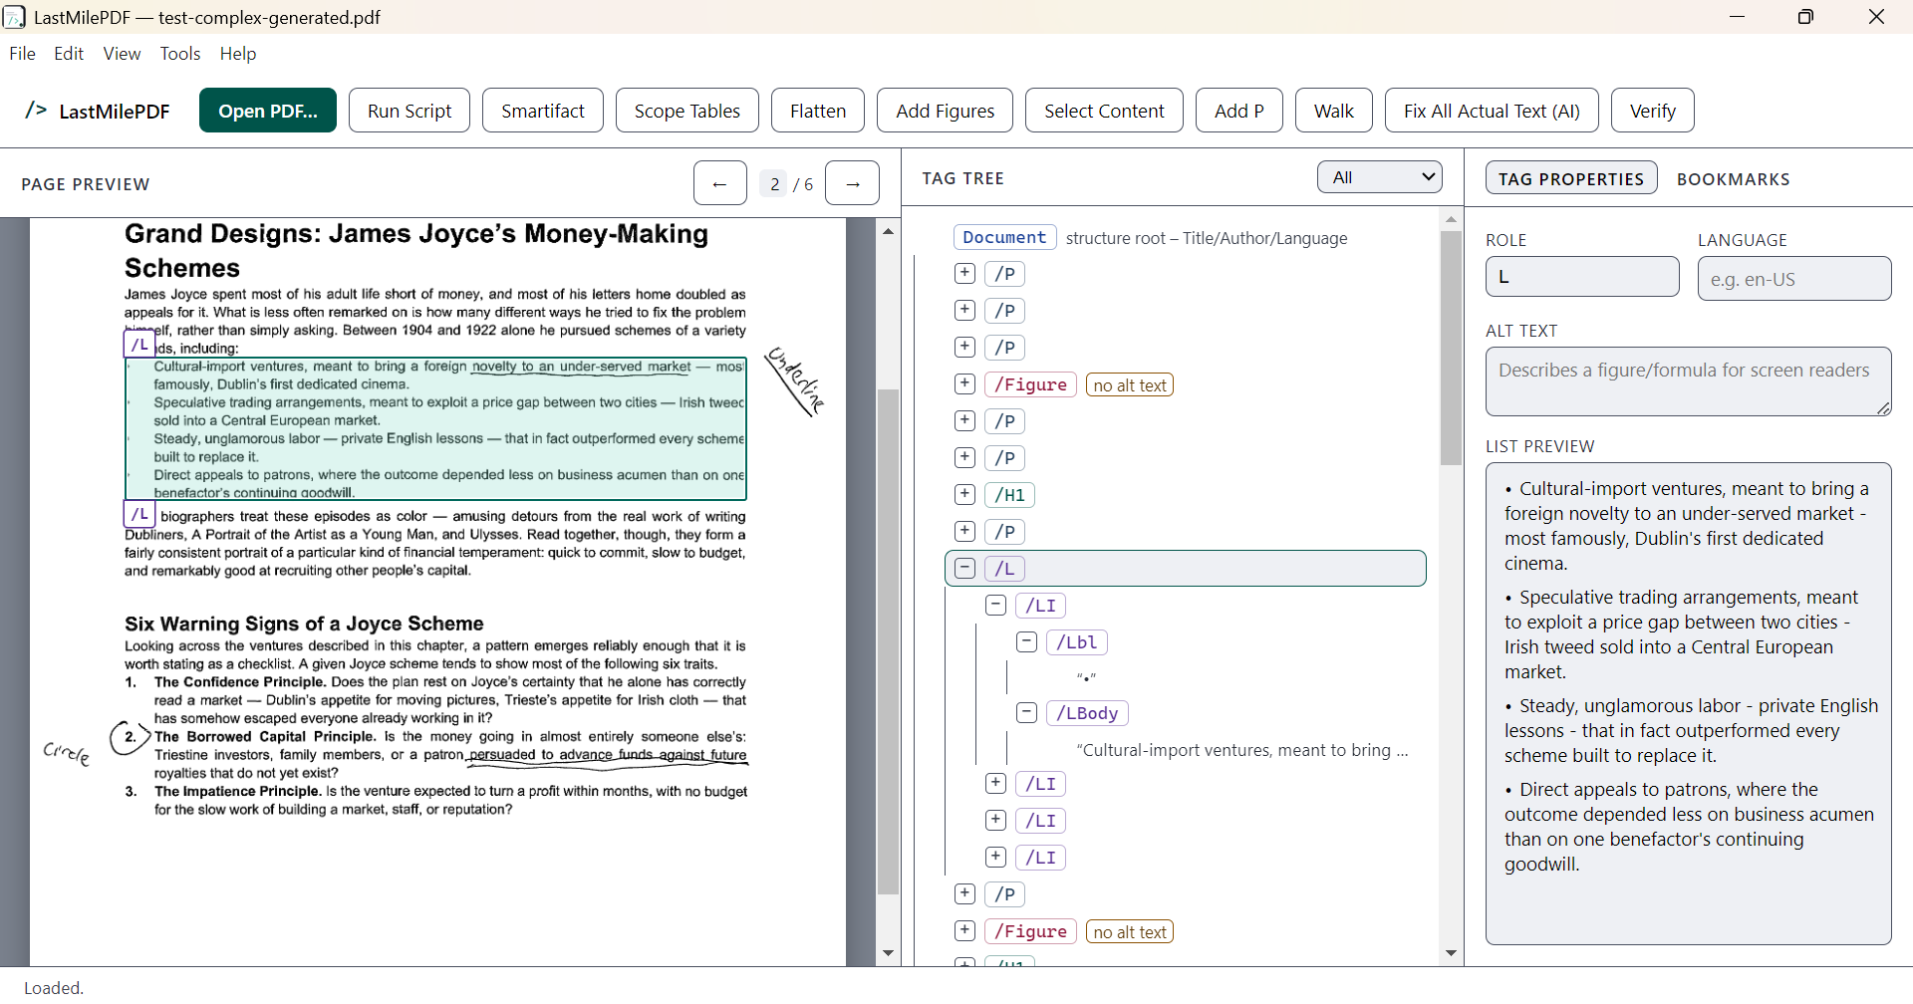
Task: Click the /L tag marker above the list
Action: tap(139, 345)
